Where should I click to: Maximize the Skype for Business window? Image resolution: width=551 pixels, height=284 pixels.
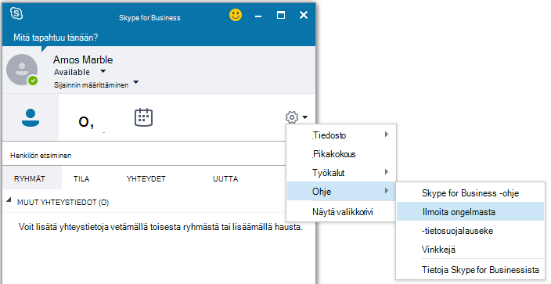[x=281, y=15]
